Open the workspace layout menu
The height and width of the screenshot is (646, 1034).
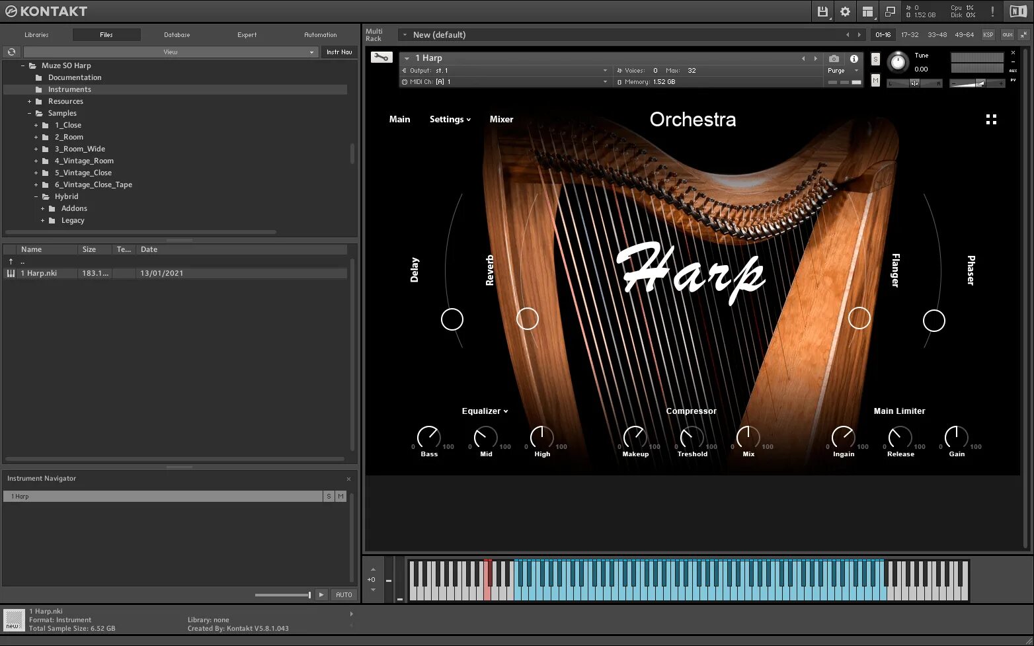coord(867,11)
